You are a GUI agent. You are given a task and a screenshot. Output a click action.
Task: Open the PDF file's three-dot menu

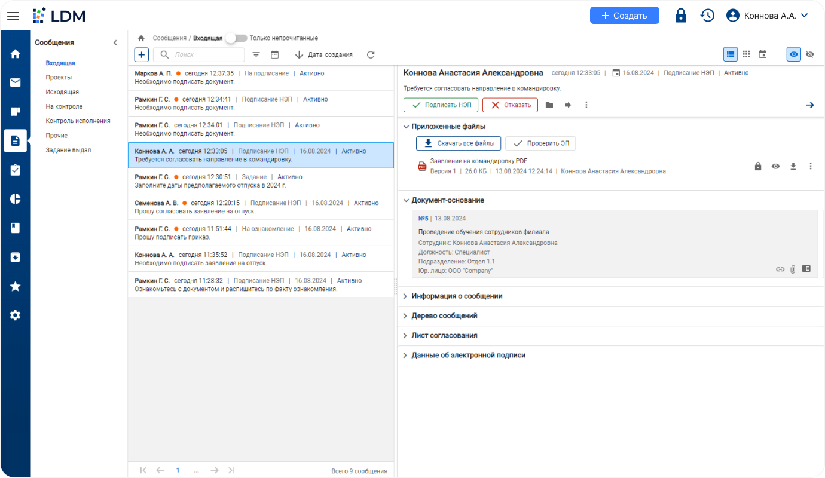click(811, 166)
